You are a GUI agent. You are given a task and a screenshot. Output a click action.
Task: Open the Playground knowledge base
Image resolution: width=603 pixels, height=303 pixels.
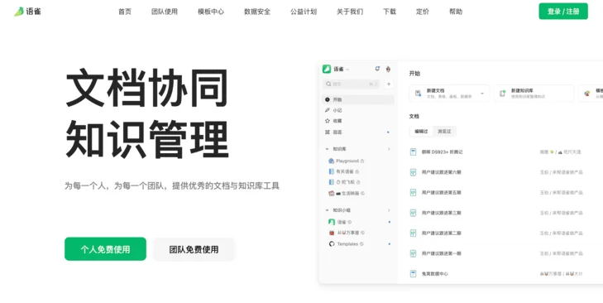(347, 161)
